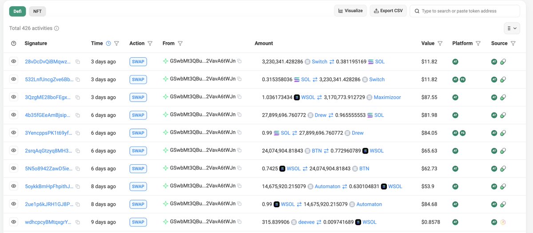Click the Export CSV button
533x233 pixels.
tap(388, 11)
